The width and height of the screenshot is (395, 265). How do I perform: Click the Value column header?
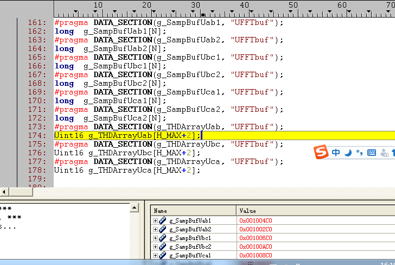pos(316,211)
